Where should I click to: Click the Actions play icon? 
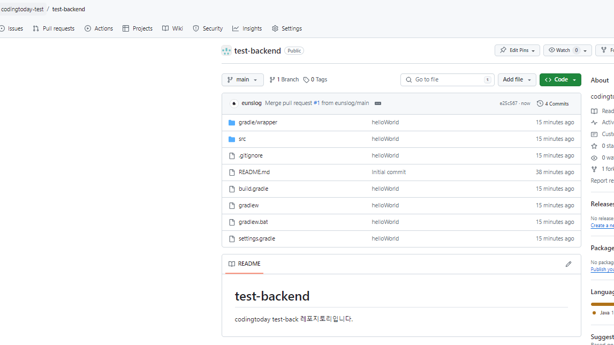click(88, 28)
